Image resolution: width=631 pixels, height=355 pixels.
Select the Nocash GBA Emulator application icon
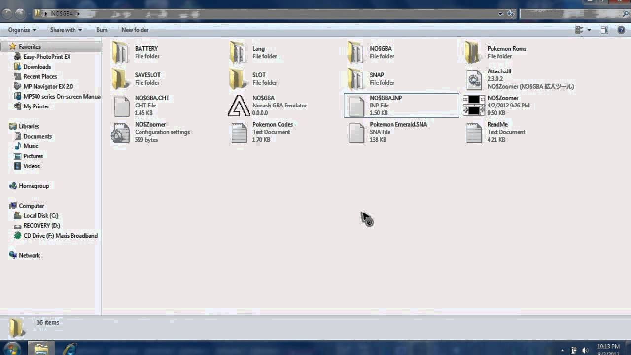tap(239, 106)
